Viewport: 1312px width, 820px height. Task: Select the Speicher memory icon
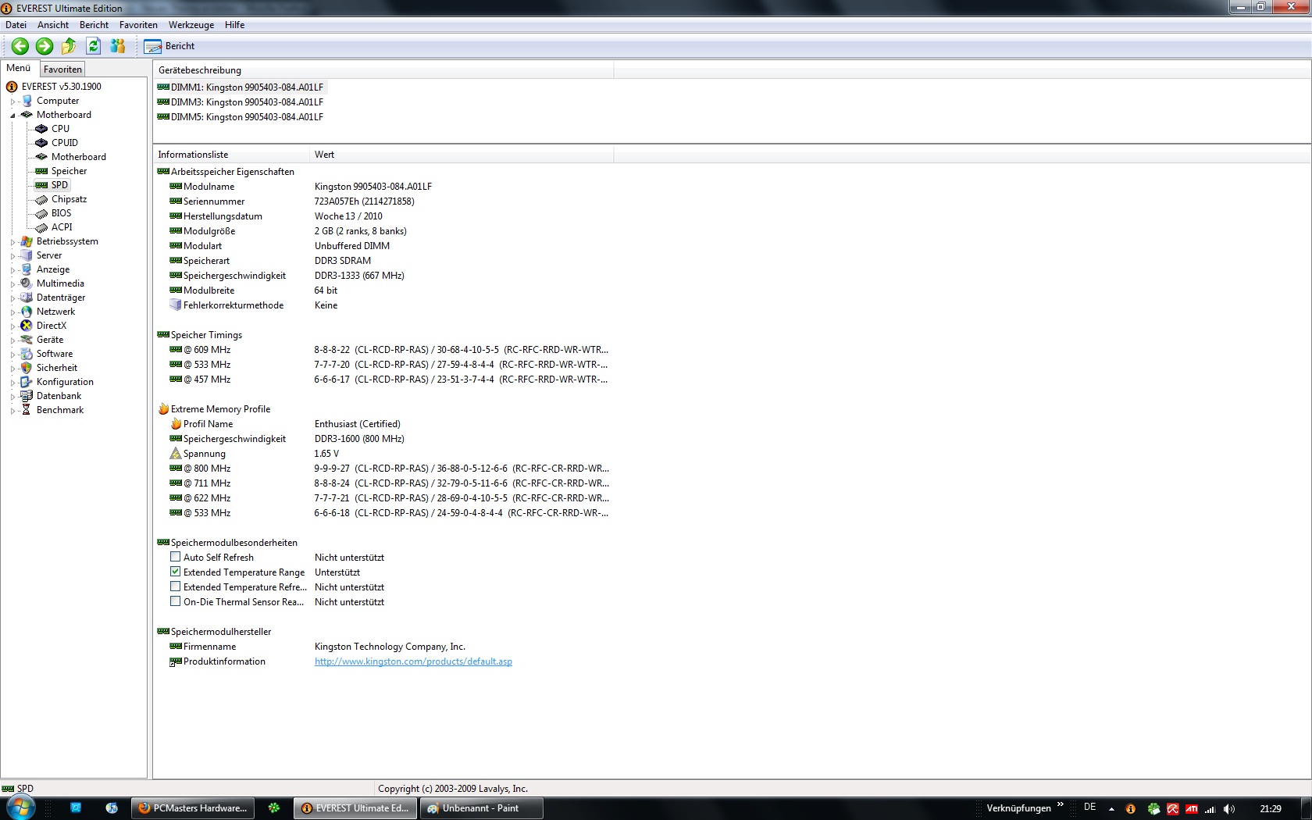41,171
